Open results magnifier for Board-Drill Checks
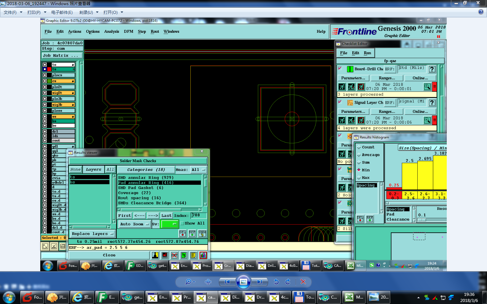487x304 pixels. pyautogui.click(x=427, y=87)
